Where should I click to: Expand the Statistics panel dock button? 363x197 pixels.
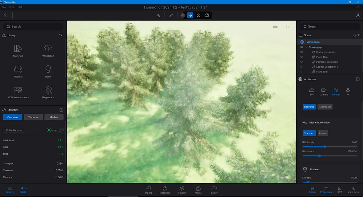(x=61, y=110)
